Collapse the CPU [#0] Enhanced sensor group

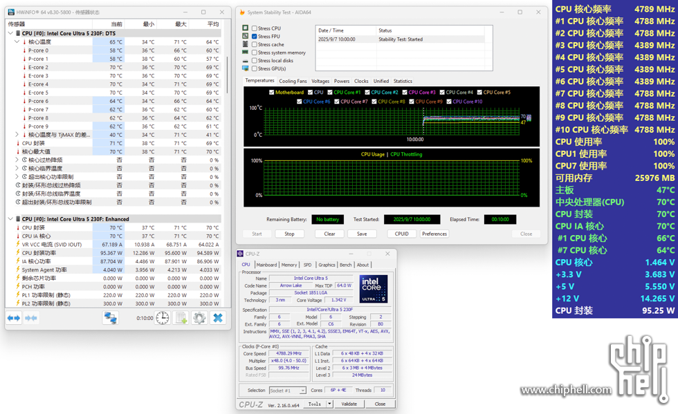point(10,219)
